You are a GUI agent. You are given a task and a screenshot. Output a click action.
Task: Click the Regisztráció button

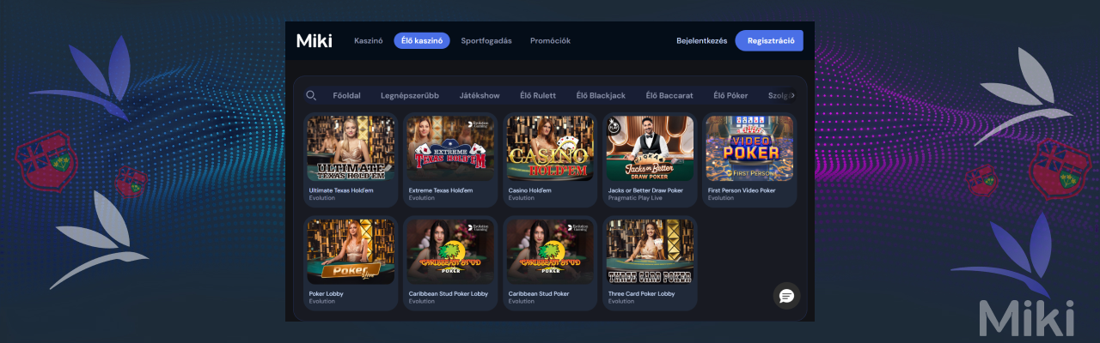pyautogui.click(x=769, y=40)
